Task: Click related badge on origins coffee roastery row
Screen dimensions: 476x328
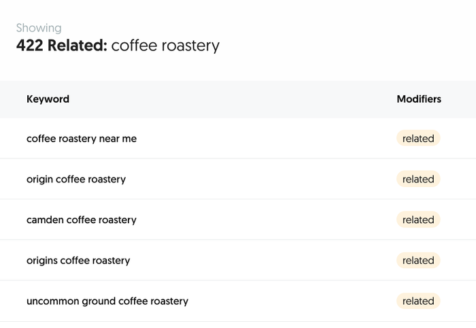Action: pos(418,260)
